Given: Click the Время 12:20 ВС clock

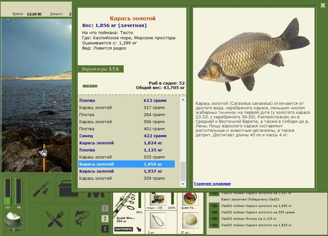Looking at the screenshot, I should click(x=27, y=14).
